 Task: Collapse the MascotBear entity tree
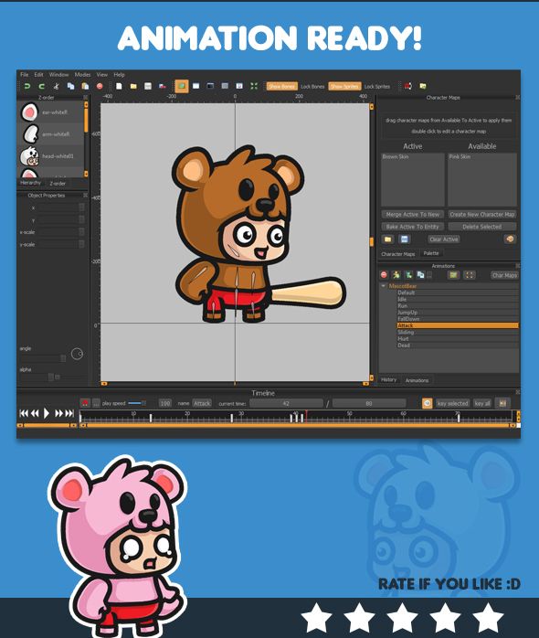383,286
